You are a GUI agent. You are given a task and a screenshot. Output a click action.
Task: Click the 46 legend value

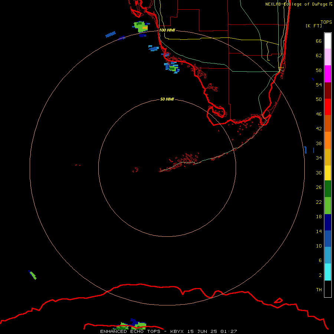(x=319, y=114)
